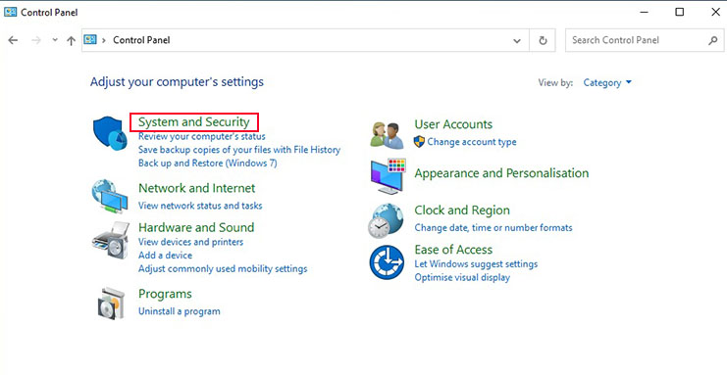
Task: Open Appearance and Personalisation category
Action: click(501, 173)
